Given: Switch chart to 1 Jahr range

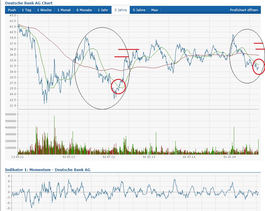Looking at the screenshot, I should point(103,10).
